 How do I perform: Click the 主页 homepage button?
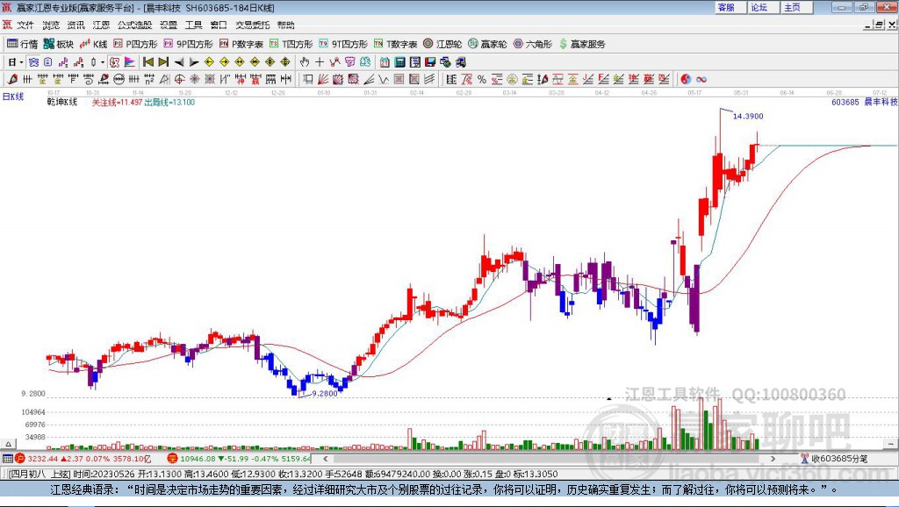796,7
